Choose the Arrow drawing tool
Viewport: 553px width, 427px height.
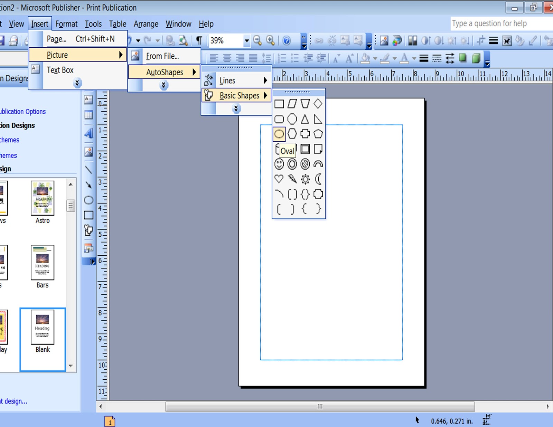click(88, 185)
